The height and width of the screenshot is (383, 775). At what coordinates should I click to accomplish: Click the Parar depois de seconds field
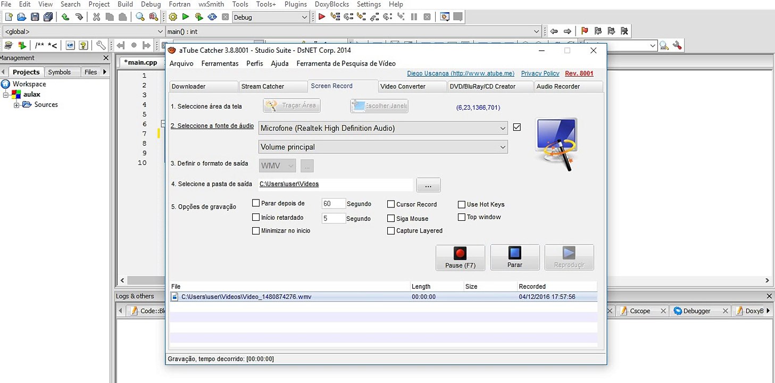334,204
